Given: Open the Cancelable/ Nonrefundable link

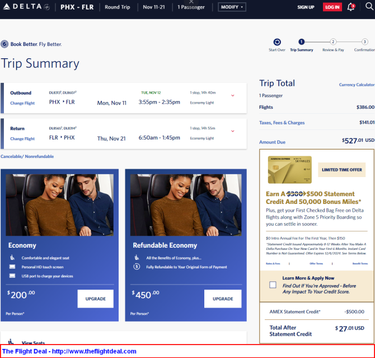Looking at the screenshot, I should tap(27, 157).
